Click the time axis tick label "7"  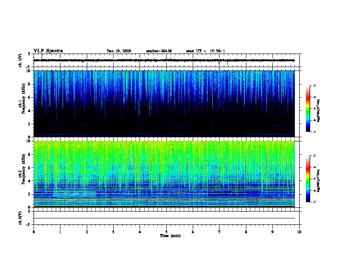[220, 232]
